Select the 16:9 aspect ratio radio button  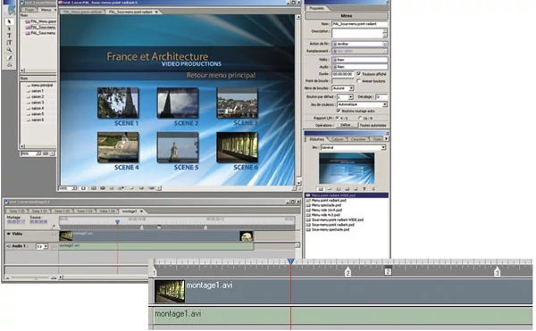click(x=360, y=118)
